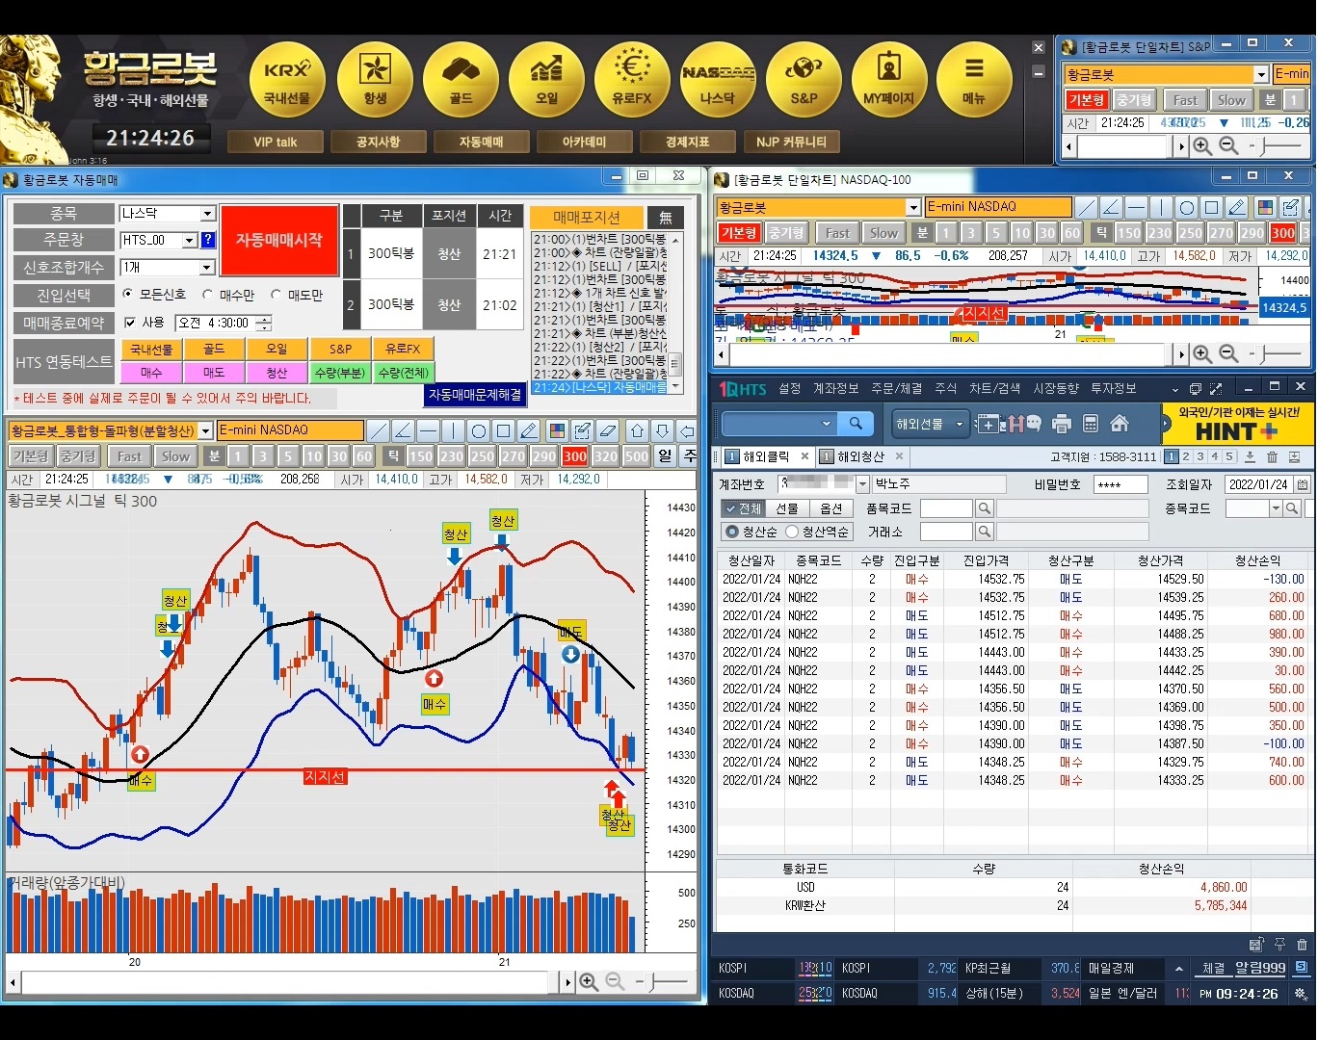Zoom out on the main chart
The width and height of the screenshot is (1318, 1040).
(x=615, y=982)
